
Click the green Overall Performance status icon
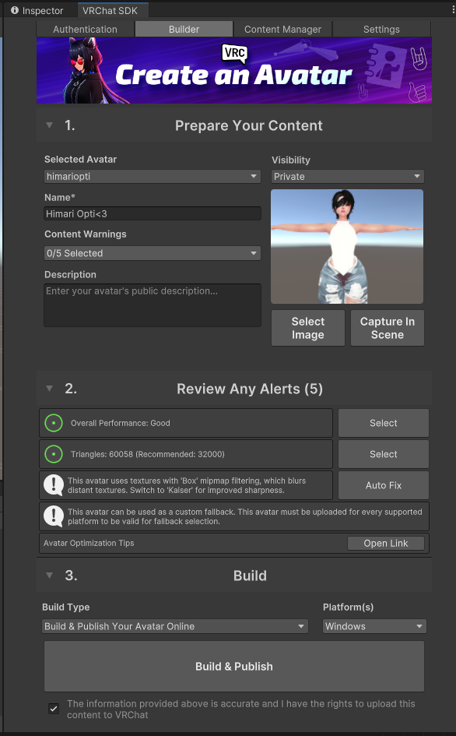(54, 423)
